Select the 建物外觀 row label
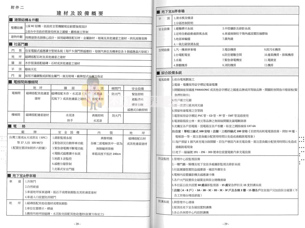 [16, 37]
